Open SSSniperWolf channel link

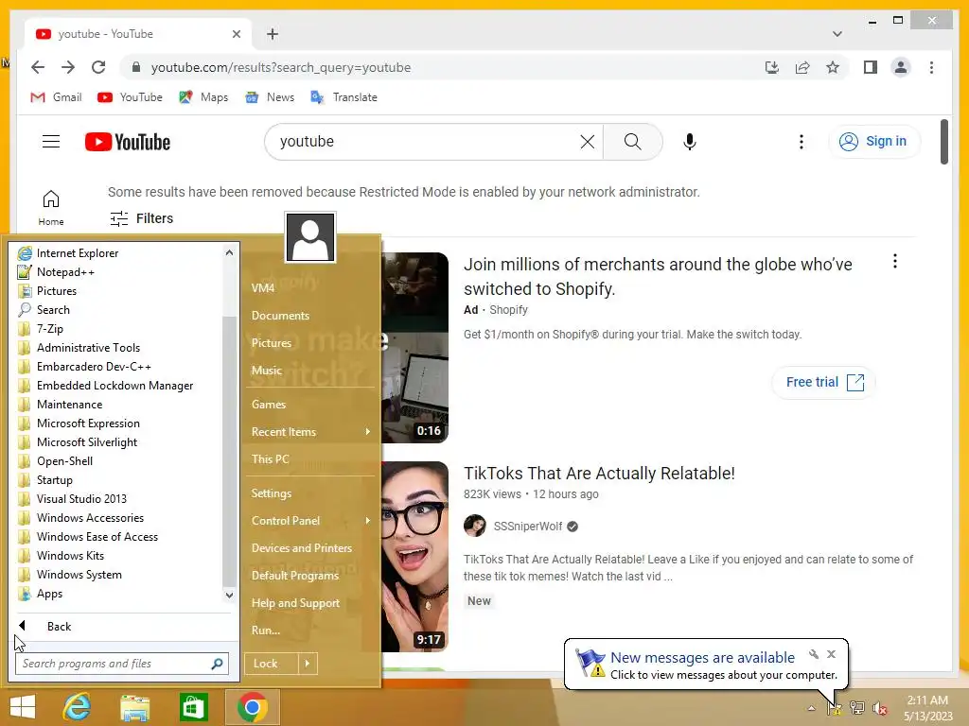(x=527, y=526)
